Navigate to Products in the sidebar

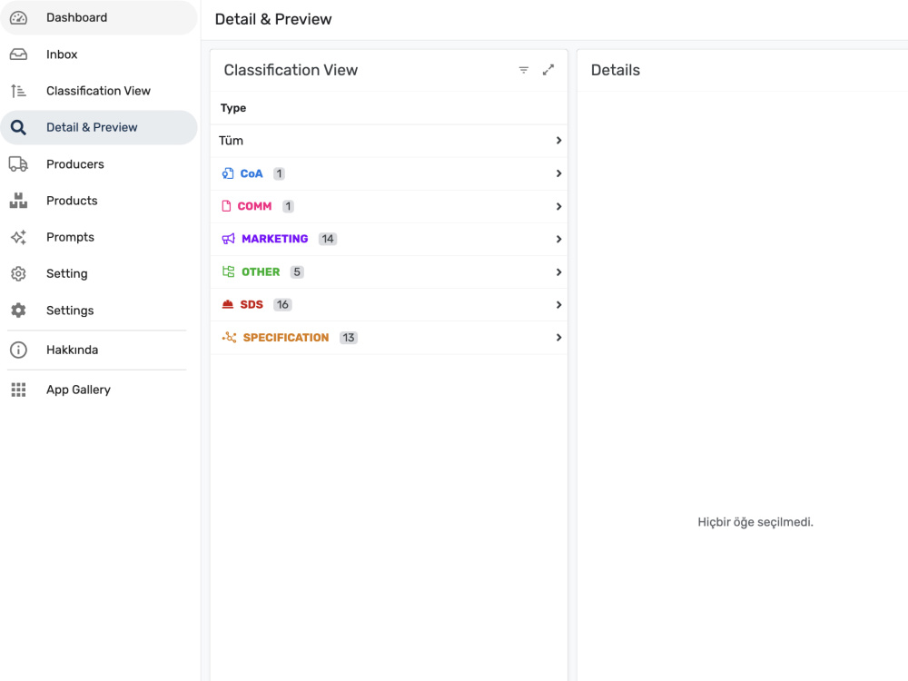99,201
